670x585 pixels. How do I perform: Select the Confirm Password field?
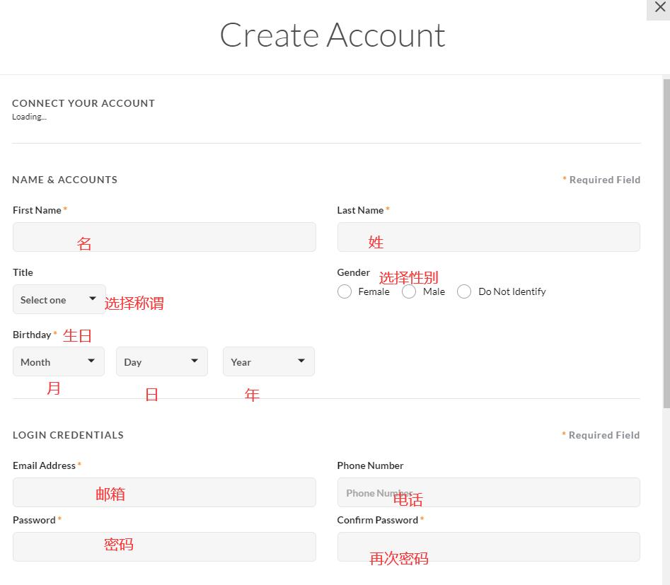point(488,547)
